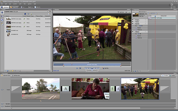Click the Volume Fade In icon
This screenshot has height=111, width=178.
point(136,36)
